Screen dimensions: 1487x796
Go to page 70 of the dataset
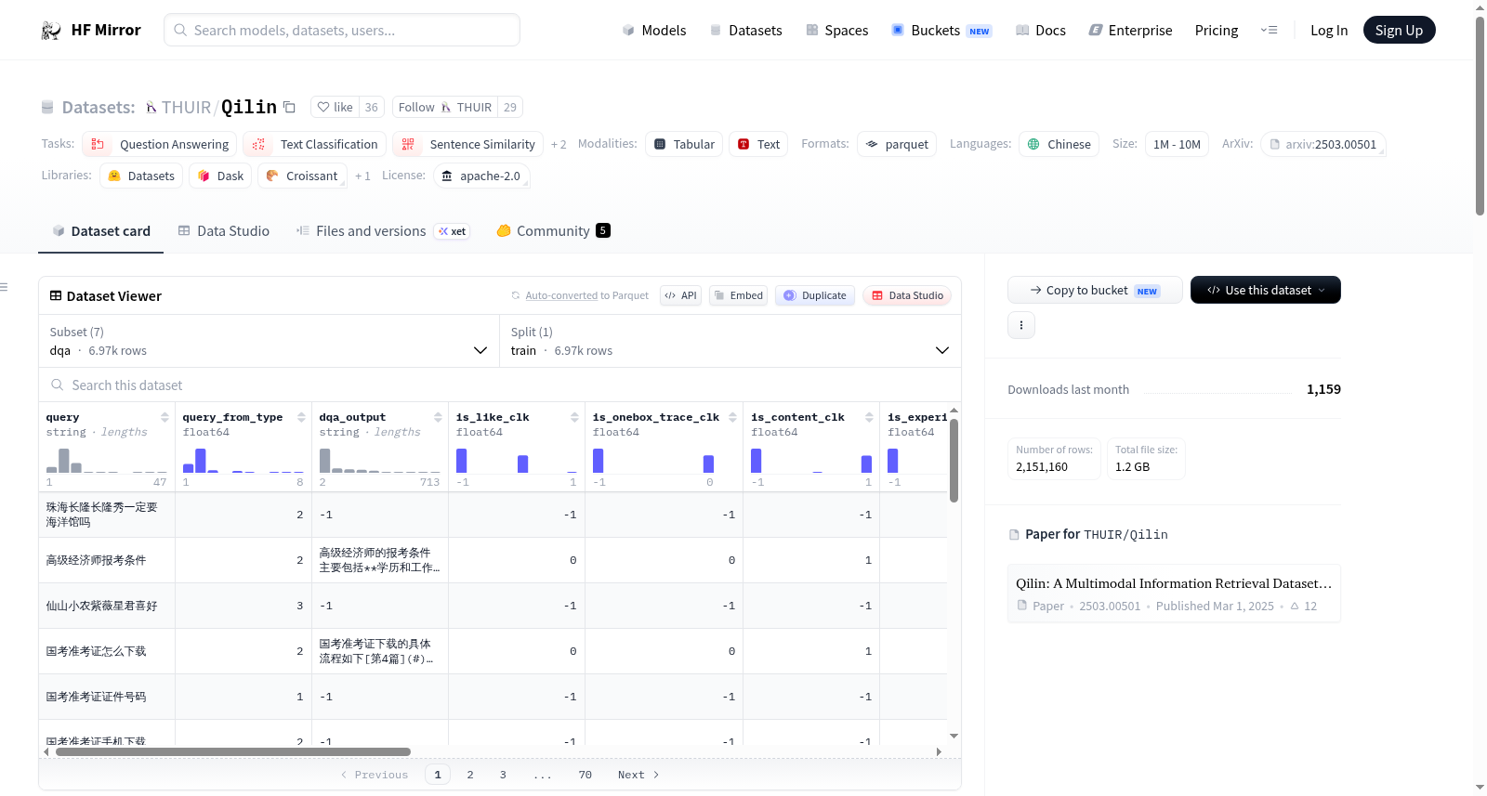pos(585,775)
